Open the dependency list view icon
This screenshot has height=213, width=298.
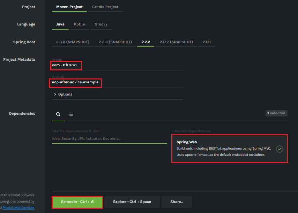71,114
